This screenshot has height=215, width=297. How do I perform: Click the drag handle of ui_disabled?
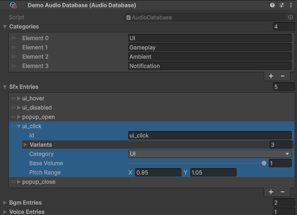pos(13,107)
